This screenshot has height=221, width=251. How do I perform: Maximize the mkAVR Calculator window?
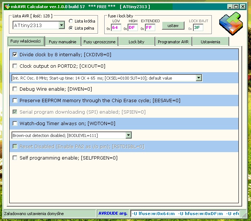(236, 7)
